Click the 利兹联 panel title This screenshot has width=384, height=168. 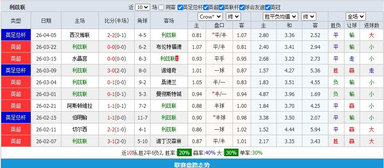[x=17, y=7]
